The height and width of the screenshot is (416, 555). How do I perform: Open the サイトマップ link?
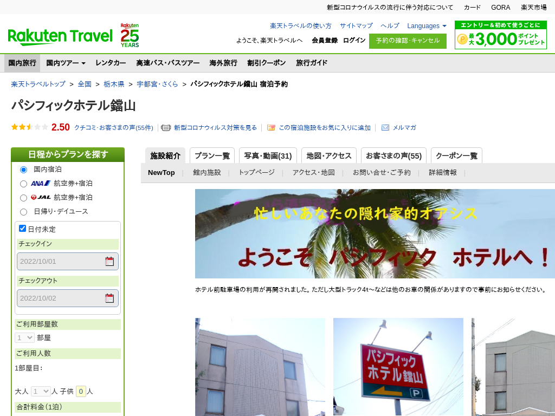[x=356, y=26]
